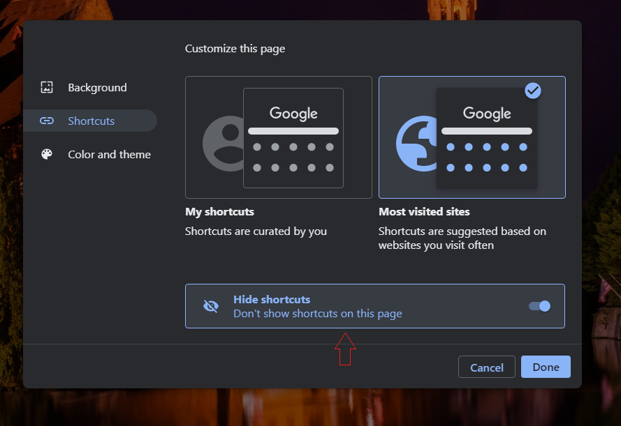Turn off the Hide shortcuts switch

[539, 306]
